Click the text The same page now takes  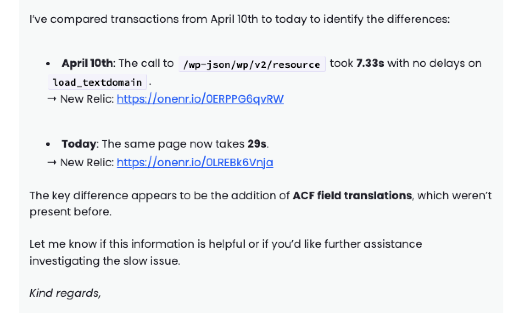(x=173, y=144)
